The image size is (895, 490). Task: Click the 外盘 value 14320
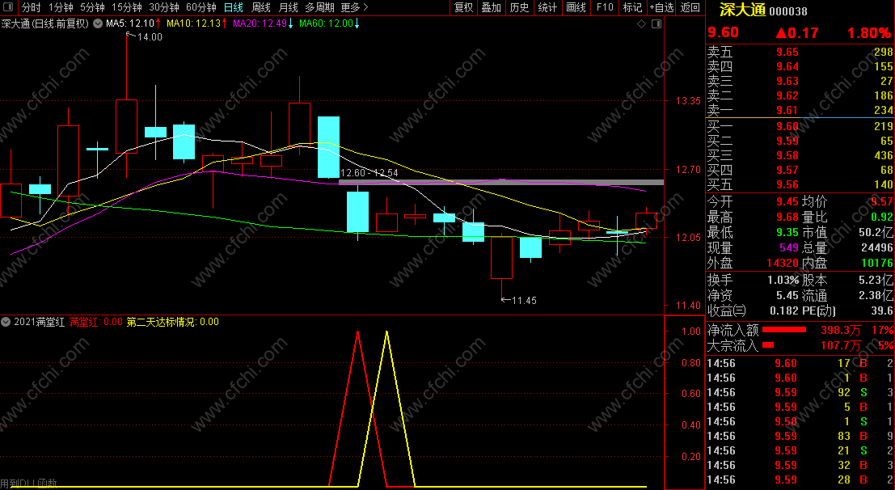[x=783, y=264]
